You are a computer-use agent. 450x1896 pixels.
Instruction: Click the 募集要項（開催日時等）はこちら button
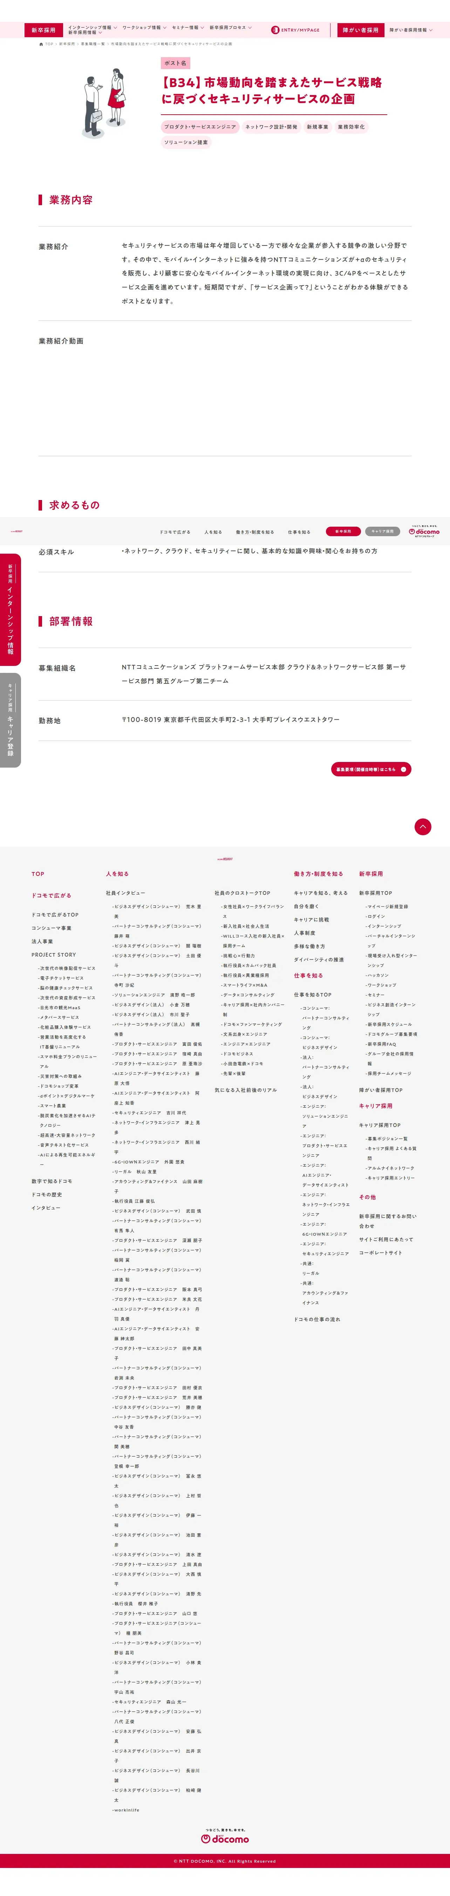point(371,768)
